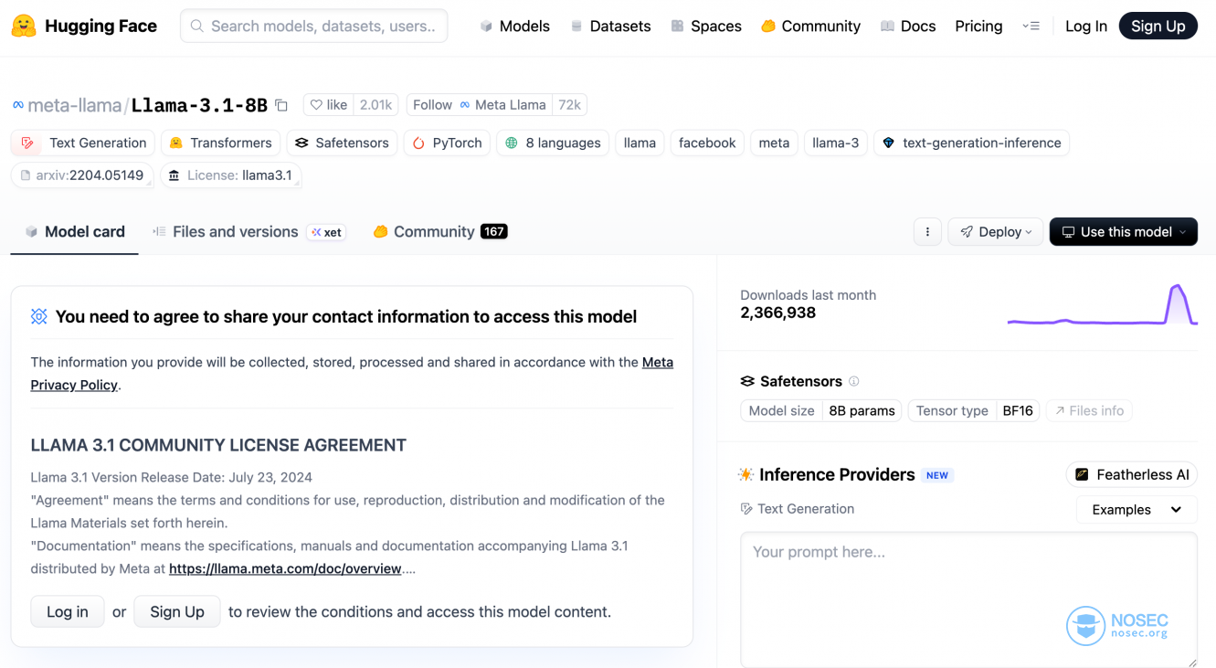1216x668 pixels.
Task: Click the Hugging Face emoji logo
Action: [x=24, y=27]
